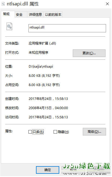Click the 未知应用程序 opens-with text
Image resolution: width=112 pixels, height=177 pixels.
point(38,53)
